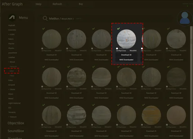Expand the HDRI category in sidebar
This screenshot has width=193, height=139.
pyautogui.click(x=11, y=34)
